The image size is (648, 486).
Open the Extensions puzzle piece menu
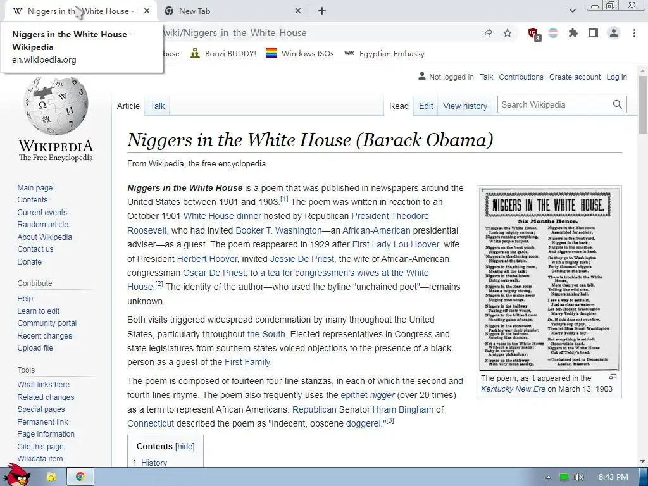(573, 33)
